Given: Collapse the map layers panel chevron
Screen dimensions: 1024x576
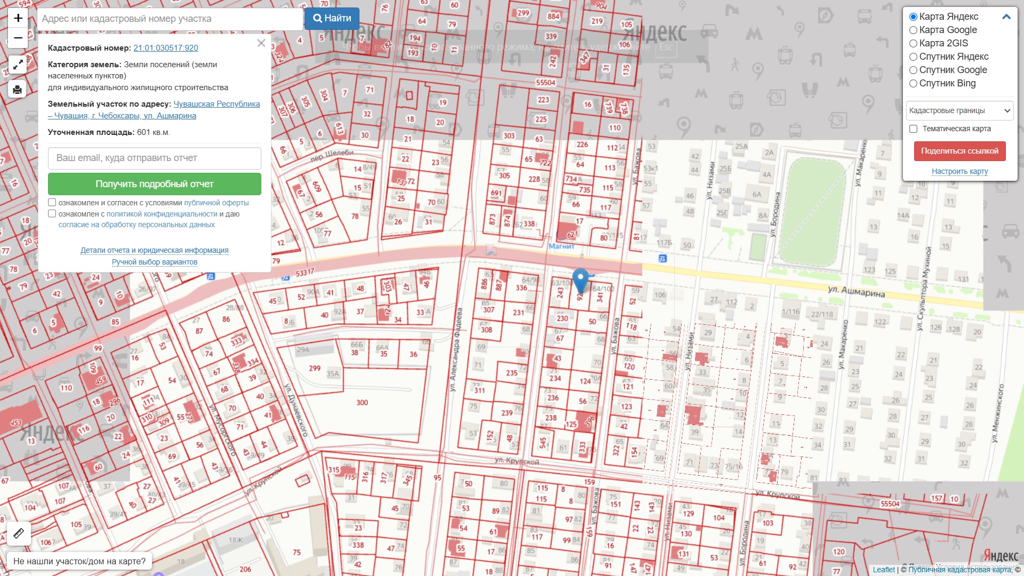Looking at the screenshot, I should point(1006,17).
